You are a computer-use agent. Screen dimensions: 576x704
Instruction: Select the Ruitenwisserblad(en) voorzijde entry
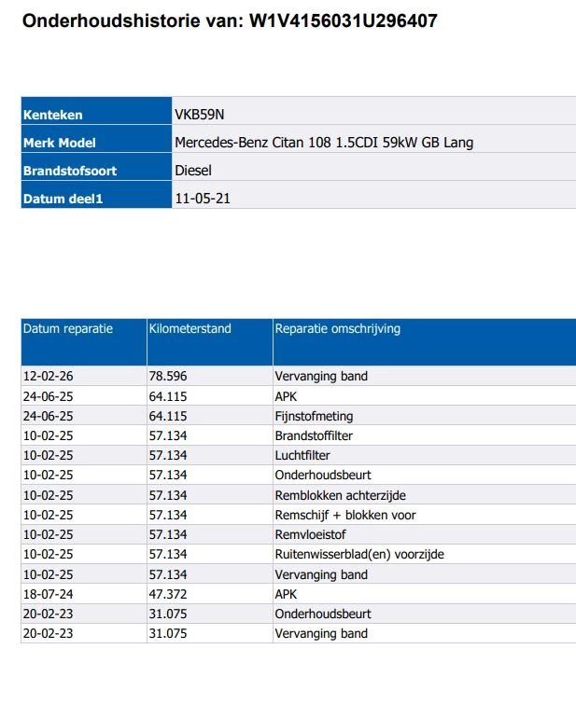359,555
